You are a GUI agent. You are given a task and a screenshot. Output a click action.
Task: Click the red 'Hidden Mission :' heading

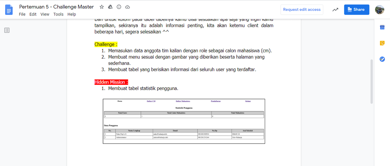(x=111, y=82)
